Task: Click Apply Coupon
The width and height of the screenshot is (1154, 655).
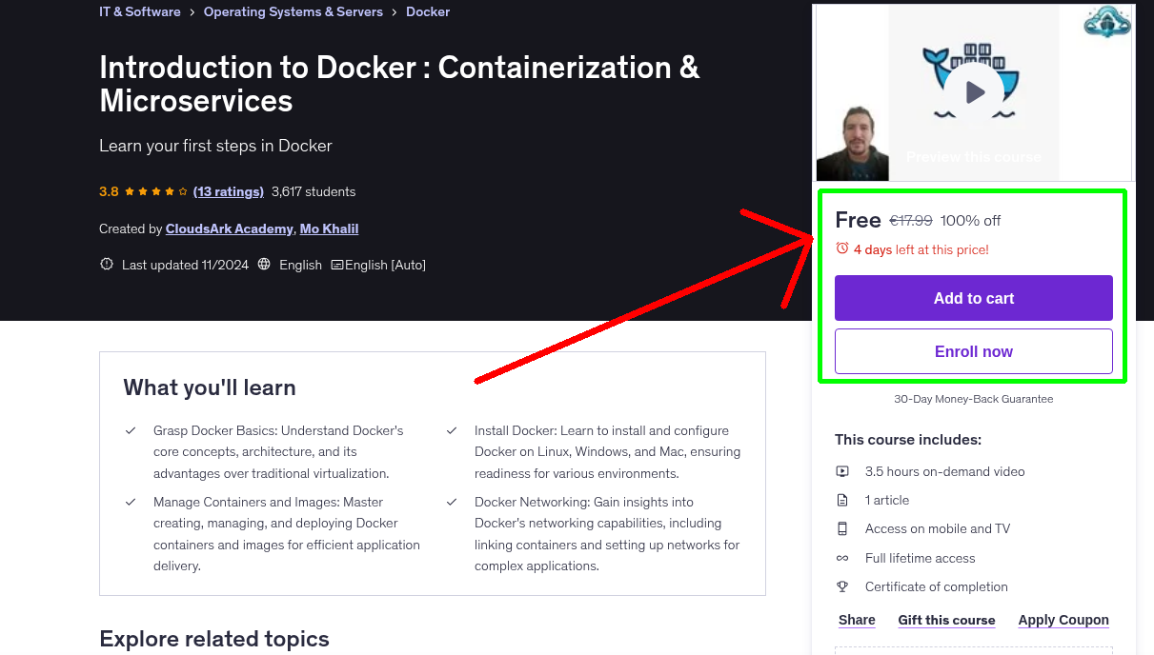Action: click(1063, 620)
